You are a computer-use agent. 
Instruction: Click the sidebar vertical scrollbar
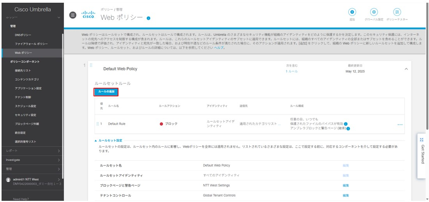coord(63,106)
